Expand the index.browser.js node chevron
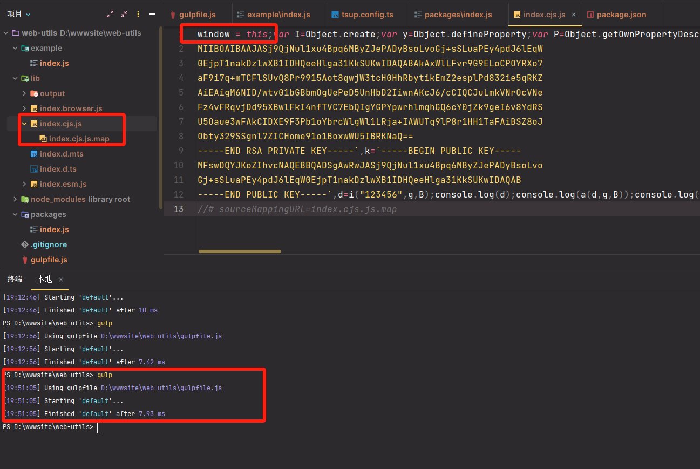The image size is (700, 469). (24, 108)
